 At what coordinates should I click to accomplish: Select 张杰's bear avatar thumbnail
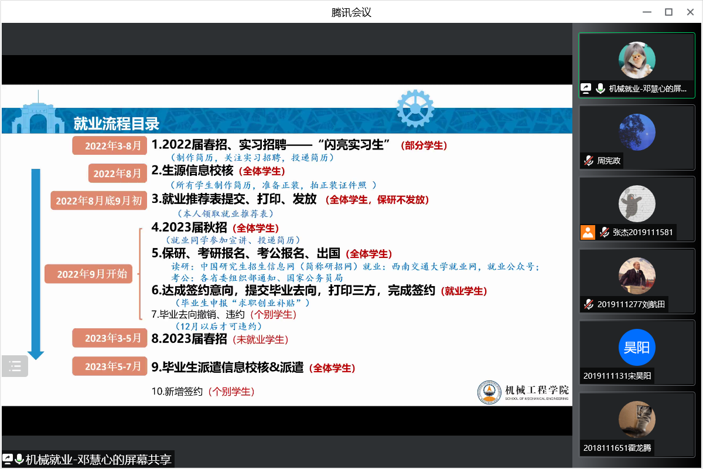(637, 203)
